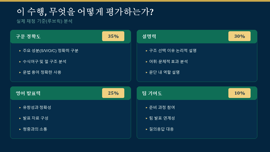The width and height of the screenshot is (270, 152).
Task: Select the text 발표 자료 구성
Action: pos(35,118)
